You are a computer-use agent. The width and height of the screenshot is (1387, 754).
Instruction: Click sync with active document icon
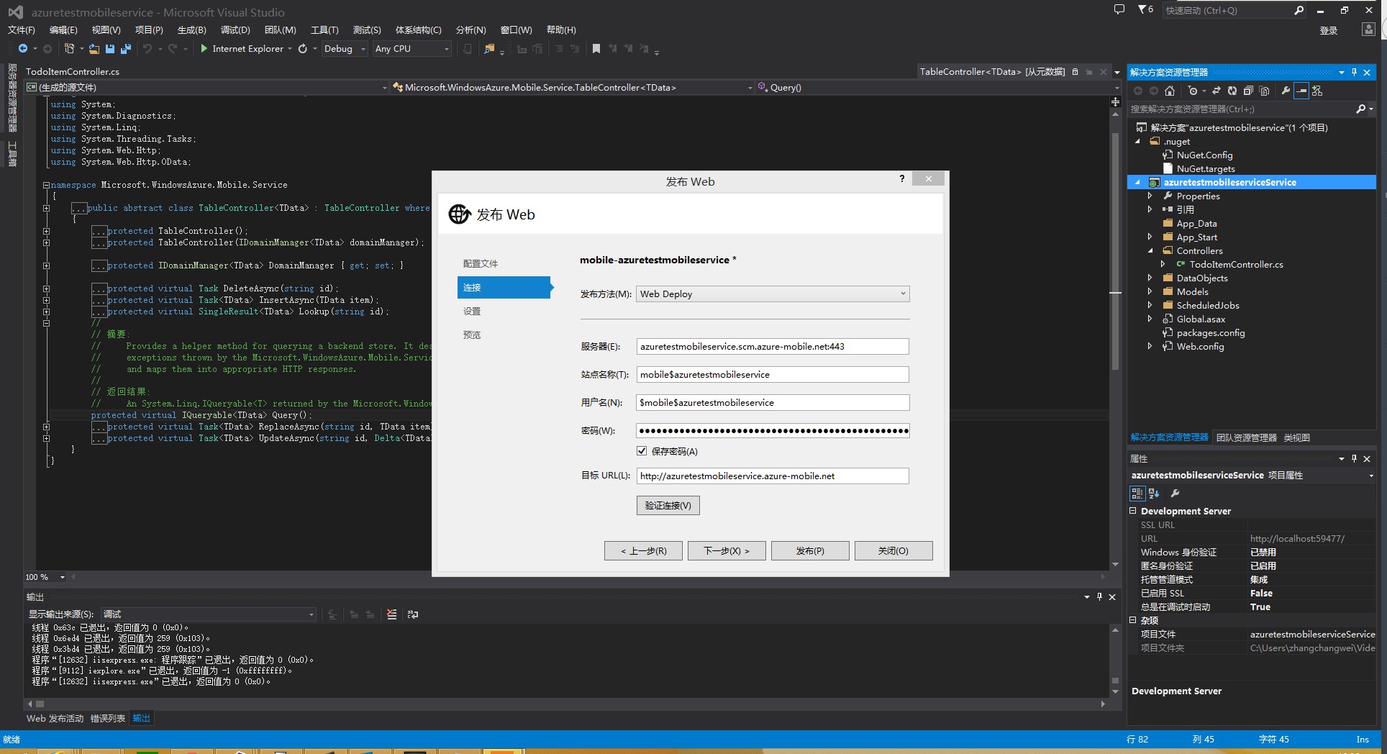1217,91
